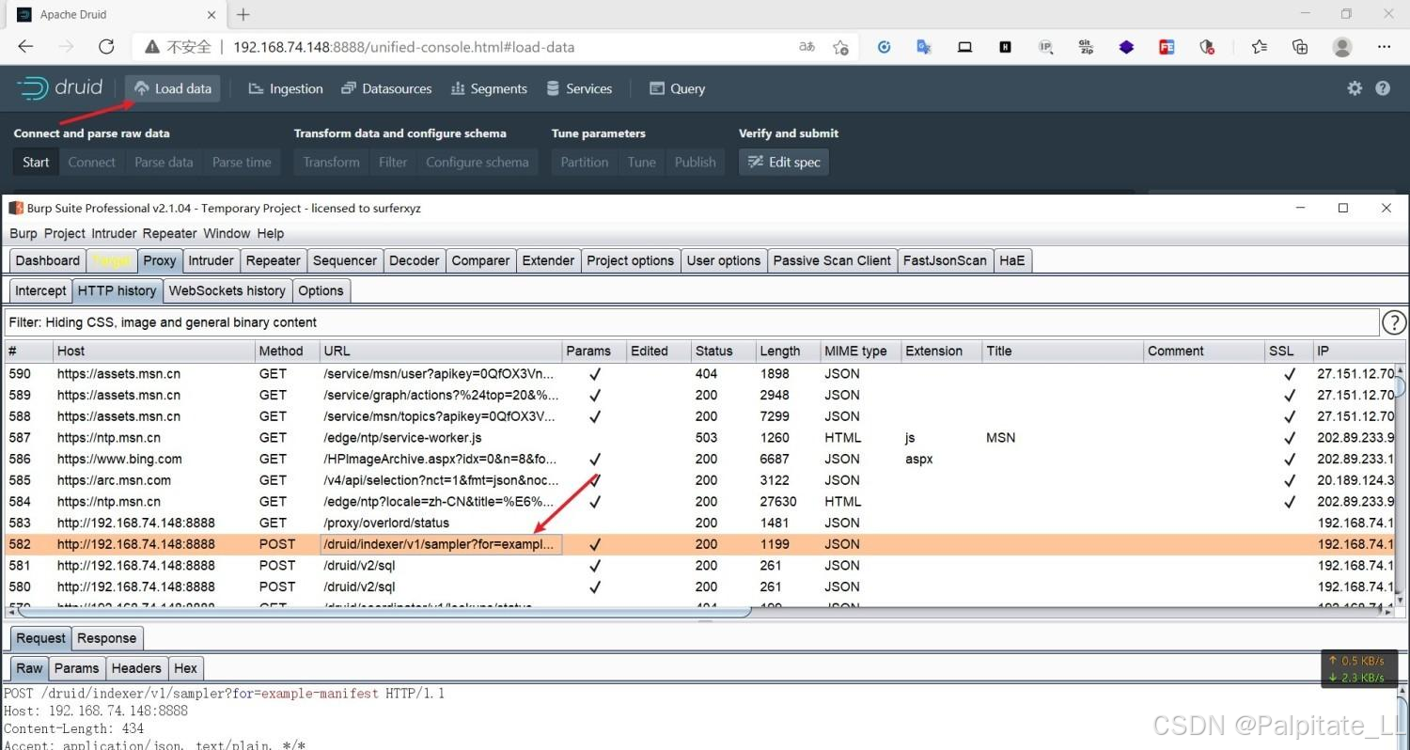Open Druid settings via the gear icon

(1354, 87)
